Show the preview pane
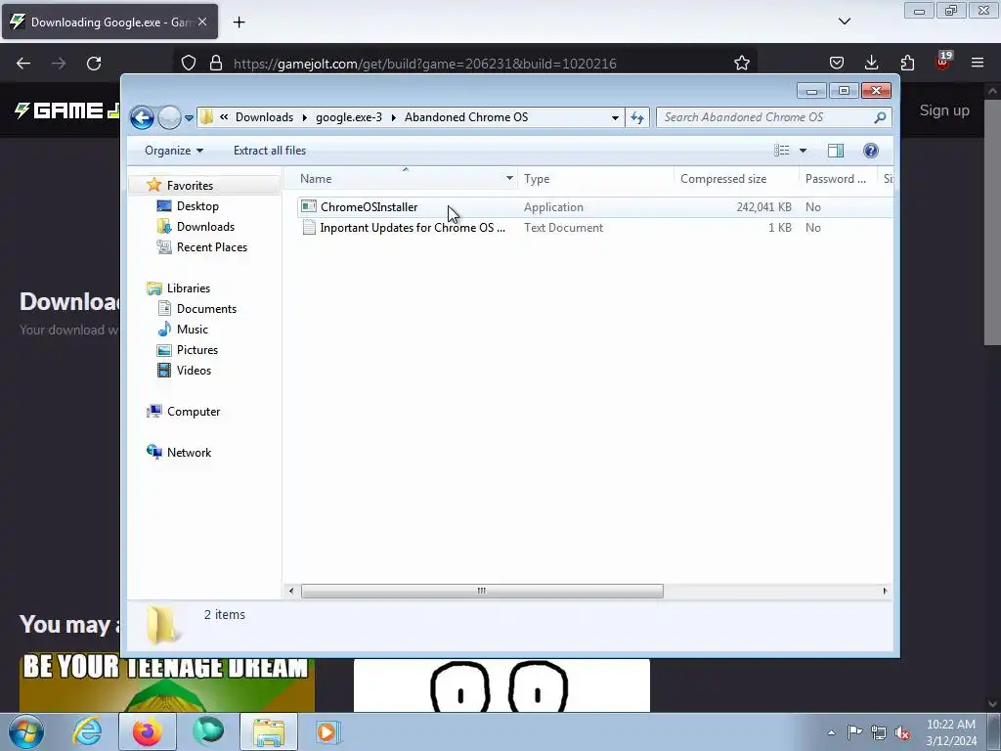 click(836, 151)
